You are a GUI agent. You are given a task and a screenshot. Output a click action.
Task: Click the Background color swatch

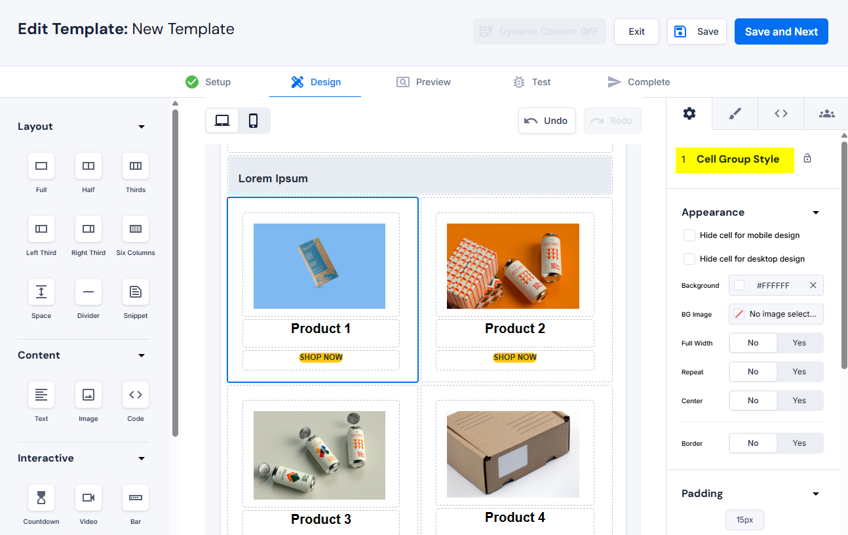[739, 285]
